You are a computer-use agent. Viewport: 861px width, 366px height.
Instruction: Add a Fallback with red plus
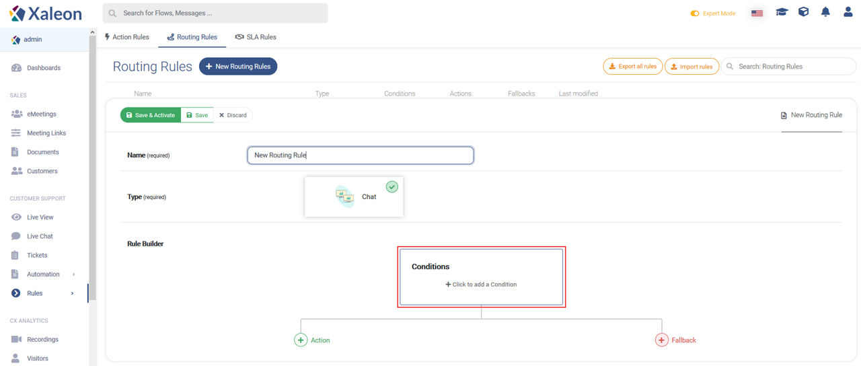[x=661, y=340]
